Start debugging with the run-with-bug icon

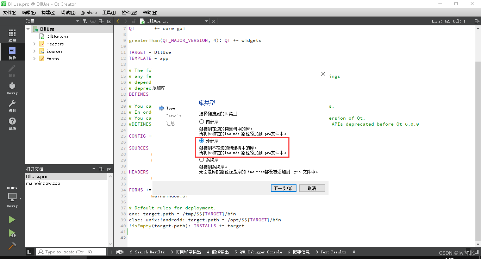(x=12, y=233)
